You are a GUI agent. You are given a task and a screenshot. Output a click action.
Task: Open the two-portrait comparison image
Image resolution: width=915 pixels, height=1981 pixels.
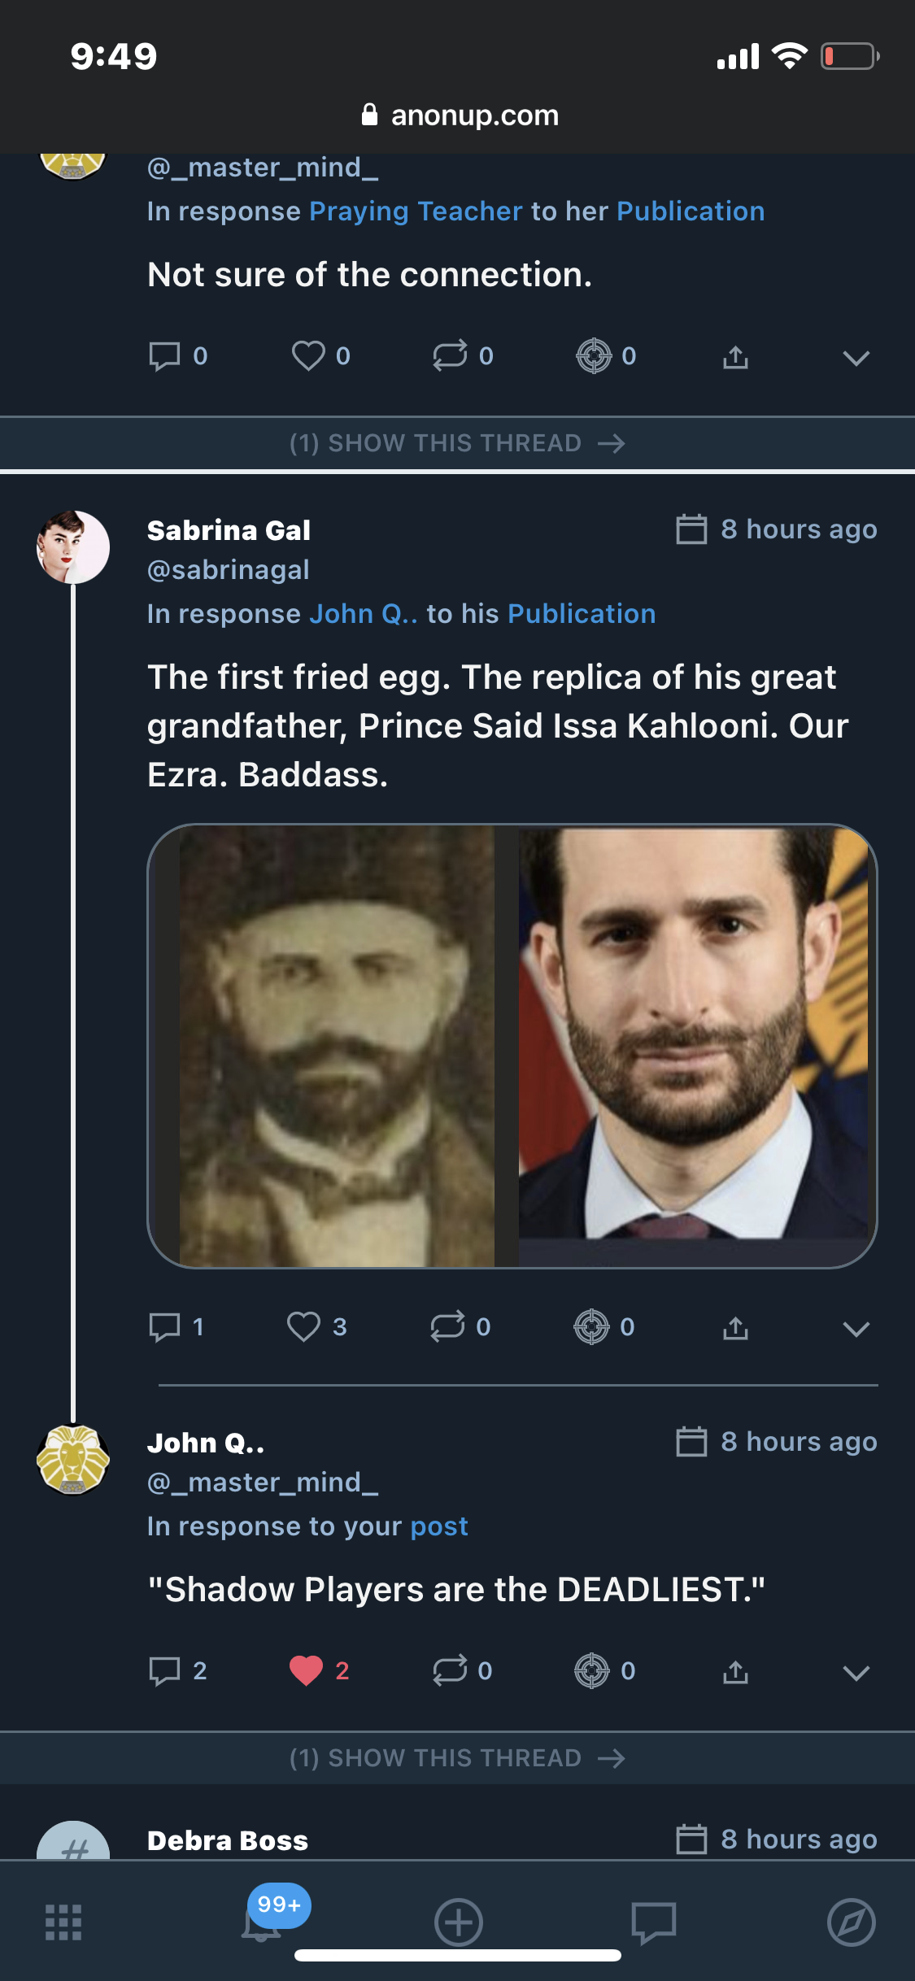(512, 1046)
